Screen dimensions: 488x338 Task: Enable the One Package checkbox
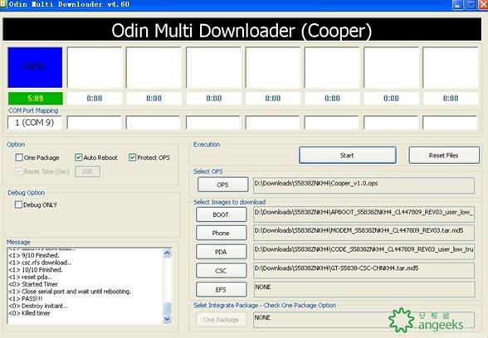19,157
